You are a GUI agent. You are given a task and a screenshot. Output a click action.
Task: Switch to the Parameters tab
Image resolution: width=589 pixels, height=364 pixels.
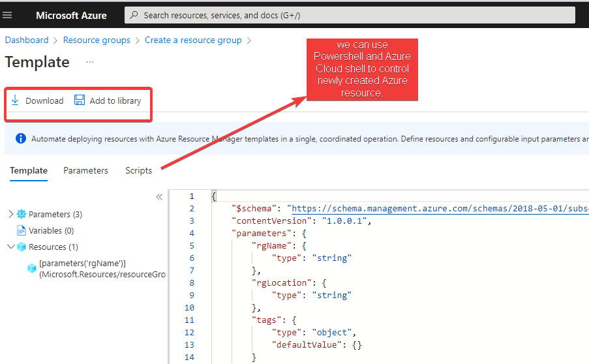tap(85, 170)
